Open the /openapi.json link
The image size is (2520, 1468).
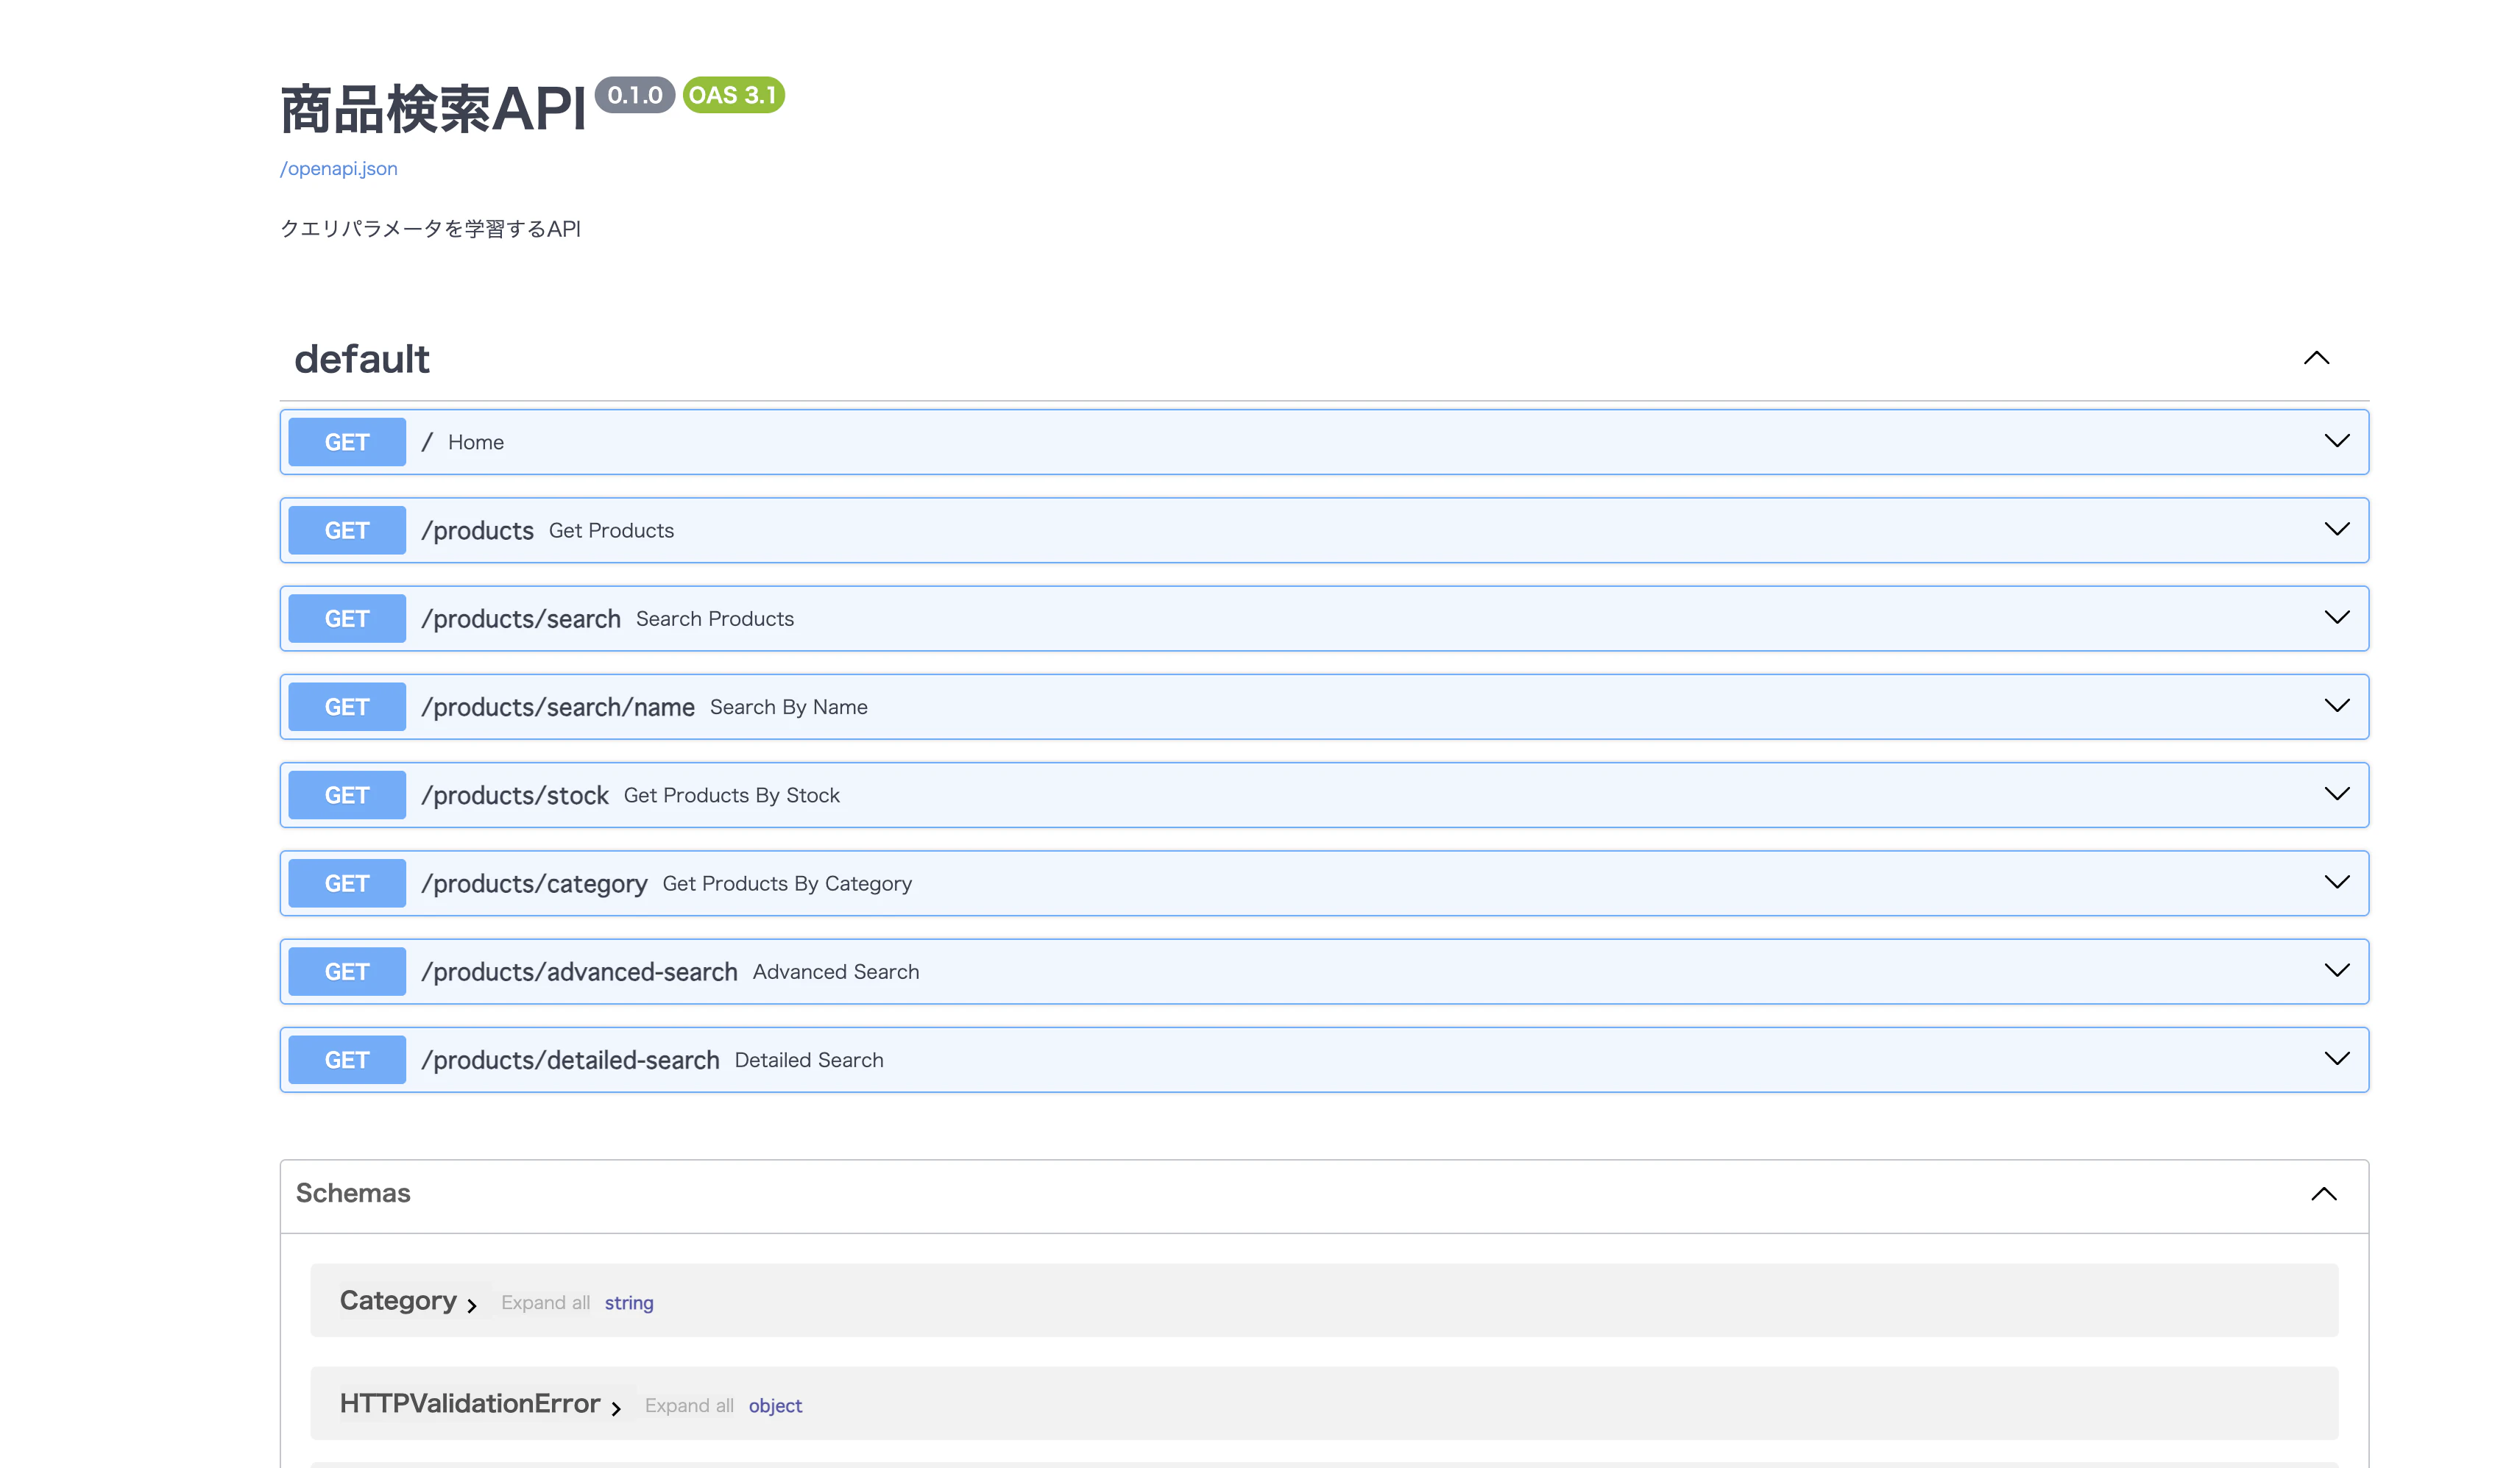click(x=338, y=169)
